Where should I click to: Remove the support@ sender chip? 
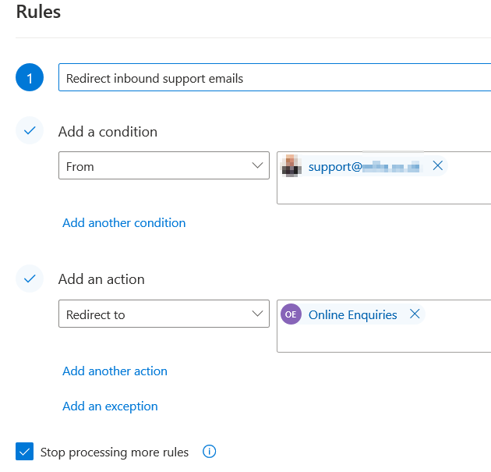point(437,165)
